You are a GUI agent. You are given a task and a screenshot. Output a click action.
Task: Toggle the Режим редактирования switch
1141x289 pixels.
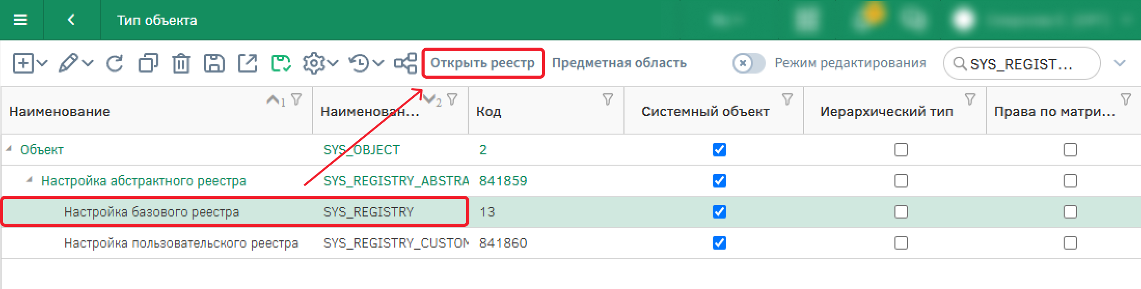(x=748, y=64)
